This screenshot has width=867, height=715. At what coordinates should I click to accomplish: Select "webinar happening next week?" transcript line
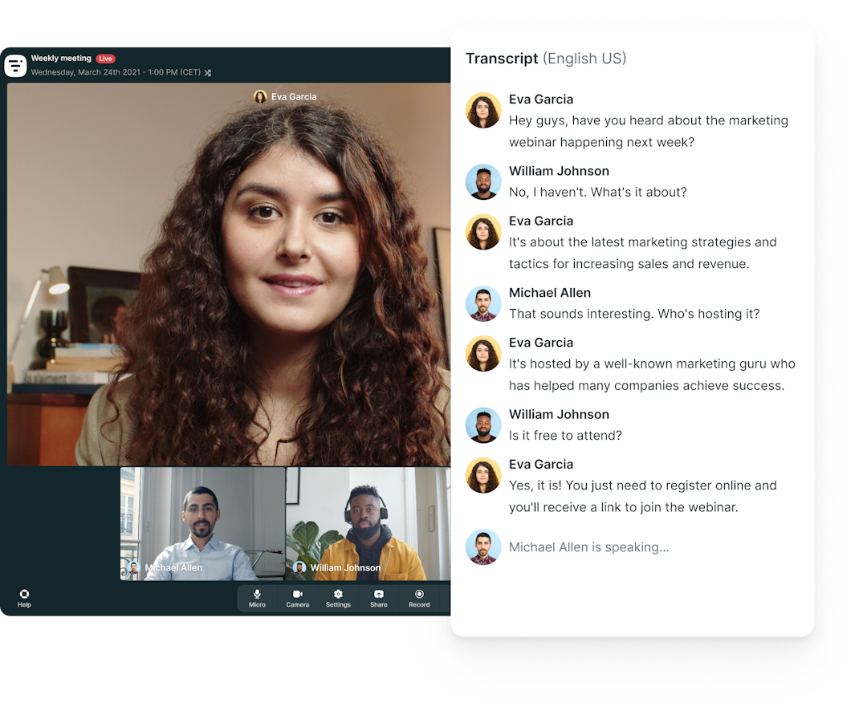pos(601,143)
